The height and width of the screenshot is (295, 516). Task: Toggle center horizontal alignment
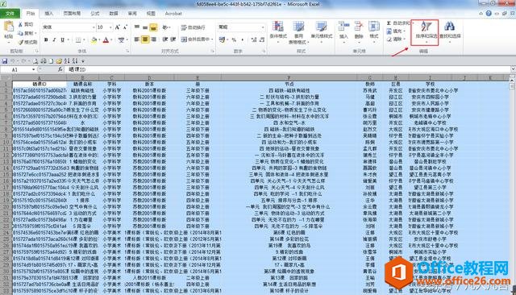point(145,39)
